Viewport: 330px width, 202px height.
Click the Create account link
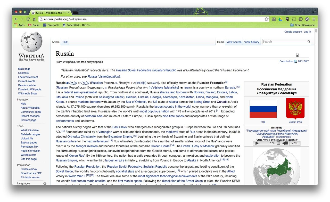tap(293, 32)
